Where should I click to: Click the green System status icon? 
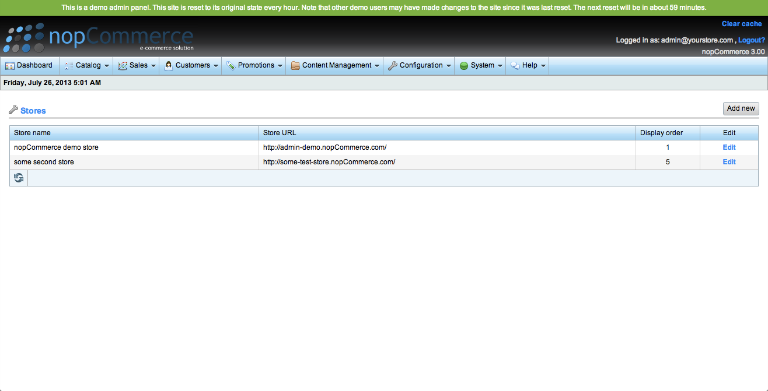coord(464,66)
